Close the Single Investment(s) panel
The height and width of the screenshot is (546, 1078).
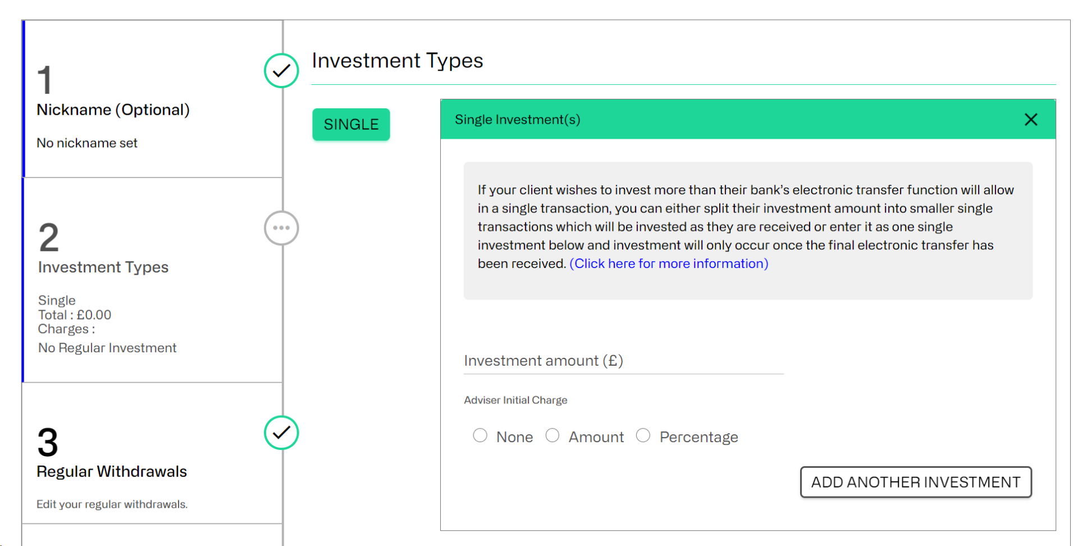tap(1030, 120)
